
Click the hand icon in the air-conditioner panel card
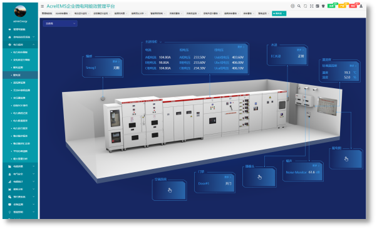point(170,190)
